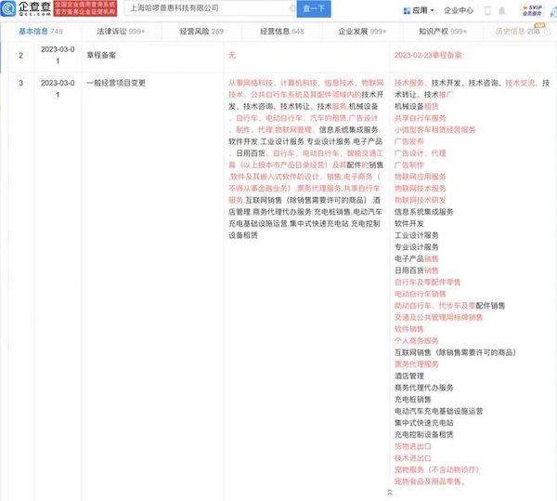Click the 查一下 search button
Viewport: 557px width, 501px height.
point(314,8)
